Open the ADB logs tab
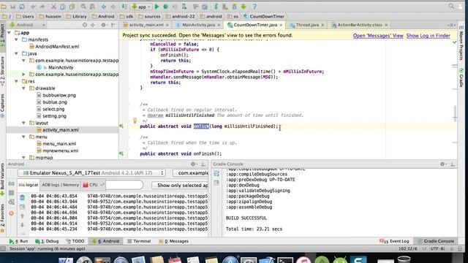Image resolution: width=468 pixels, height=263 pixels. 50,185
